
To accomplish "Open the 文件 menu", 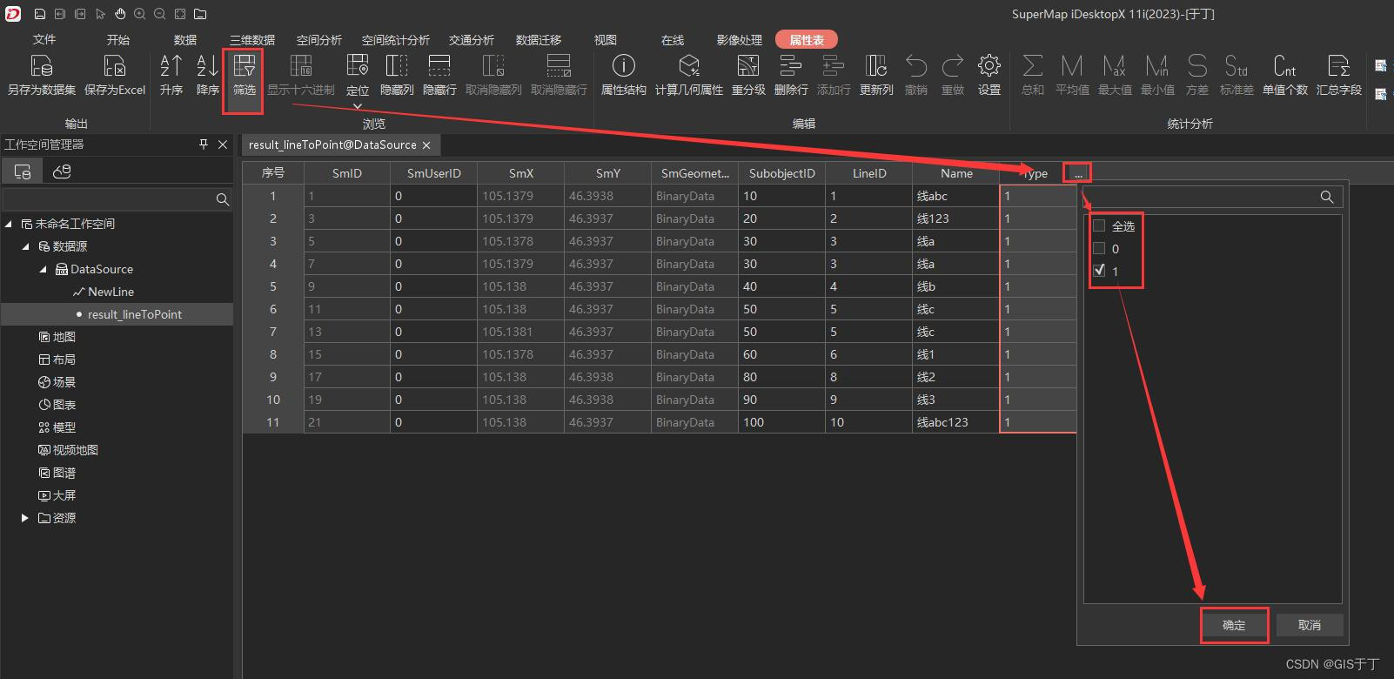I will (x=44, y=40).
